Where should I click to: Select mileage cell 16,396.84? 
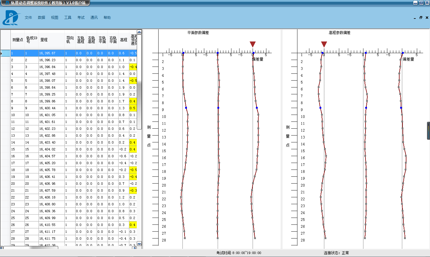point(52,67)
